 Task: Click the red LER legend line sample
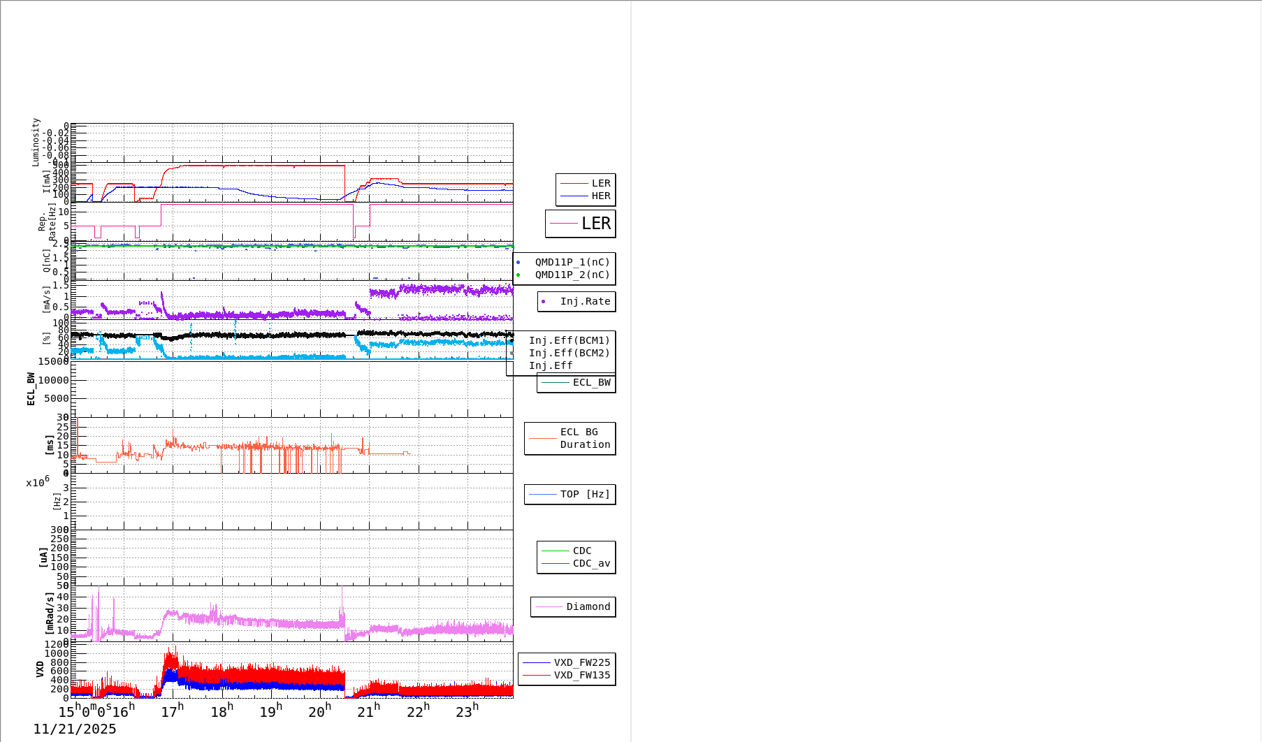click(574, 184)
